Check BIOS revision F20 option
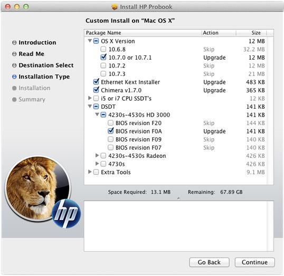The image size is (284, 276). (x=110, y=123)
